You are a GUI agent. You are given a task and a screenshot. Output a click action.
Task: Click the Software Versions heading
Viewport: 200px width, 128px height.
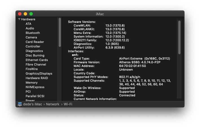(82, 22)
